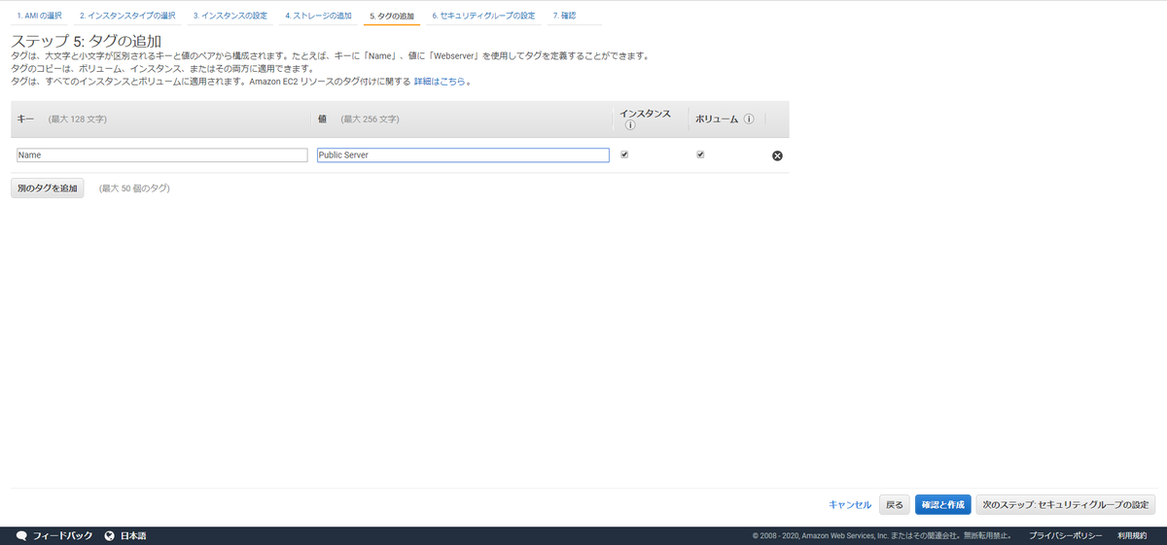The height and width of the screenshot is (545, 1167).
Task: Go to step 3. インスタンスの設定
Action: [230, 17]
